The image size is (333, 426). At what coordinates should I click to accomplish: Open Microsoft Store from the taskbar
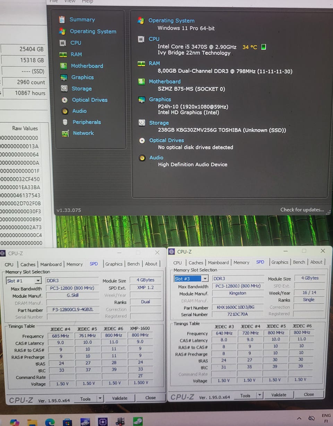67,422
